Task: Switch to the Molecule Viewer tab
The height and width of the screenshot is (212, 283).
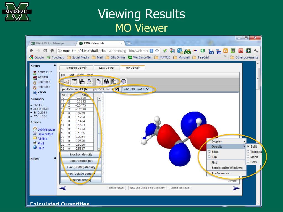Action: pos(76,68)
